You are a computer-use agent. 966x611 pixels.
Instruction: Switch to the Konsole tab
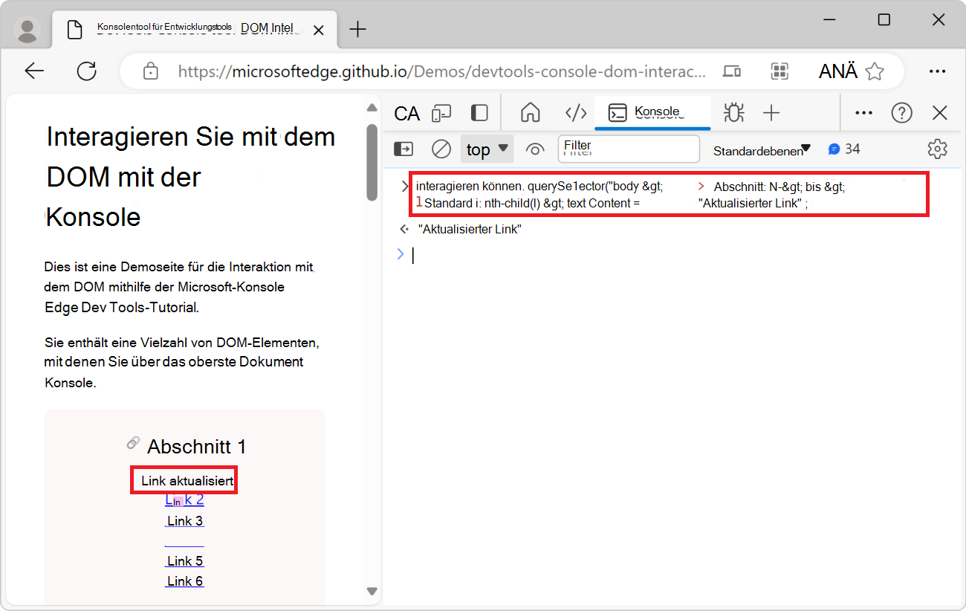coord(652,113)
